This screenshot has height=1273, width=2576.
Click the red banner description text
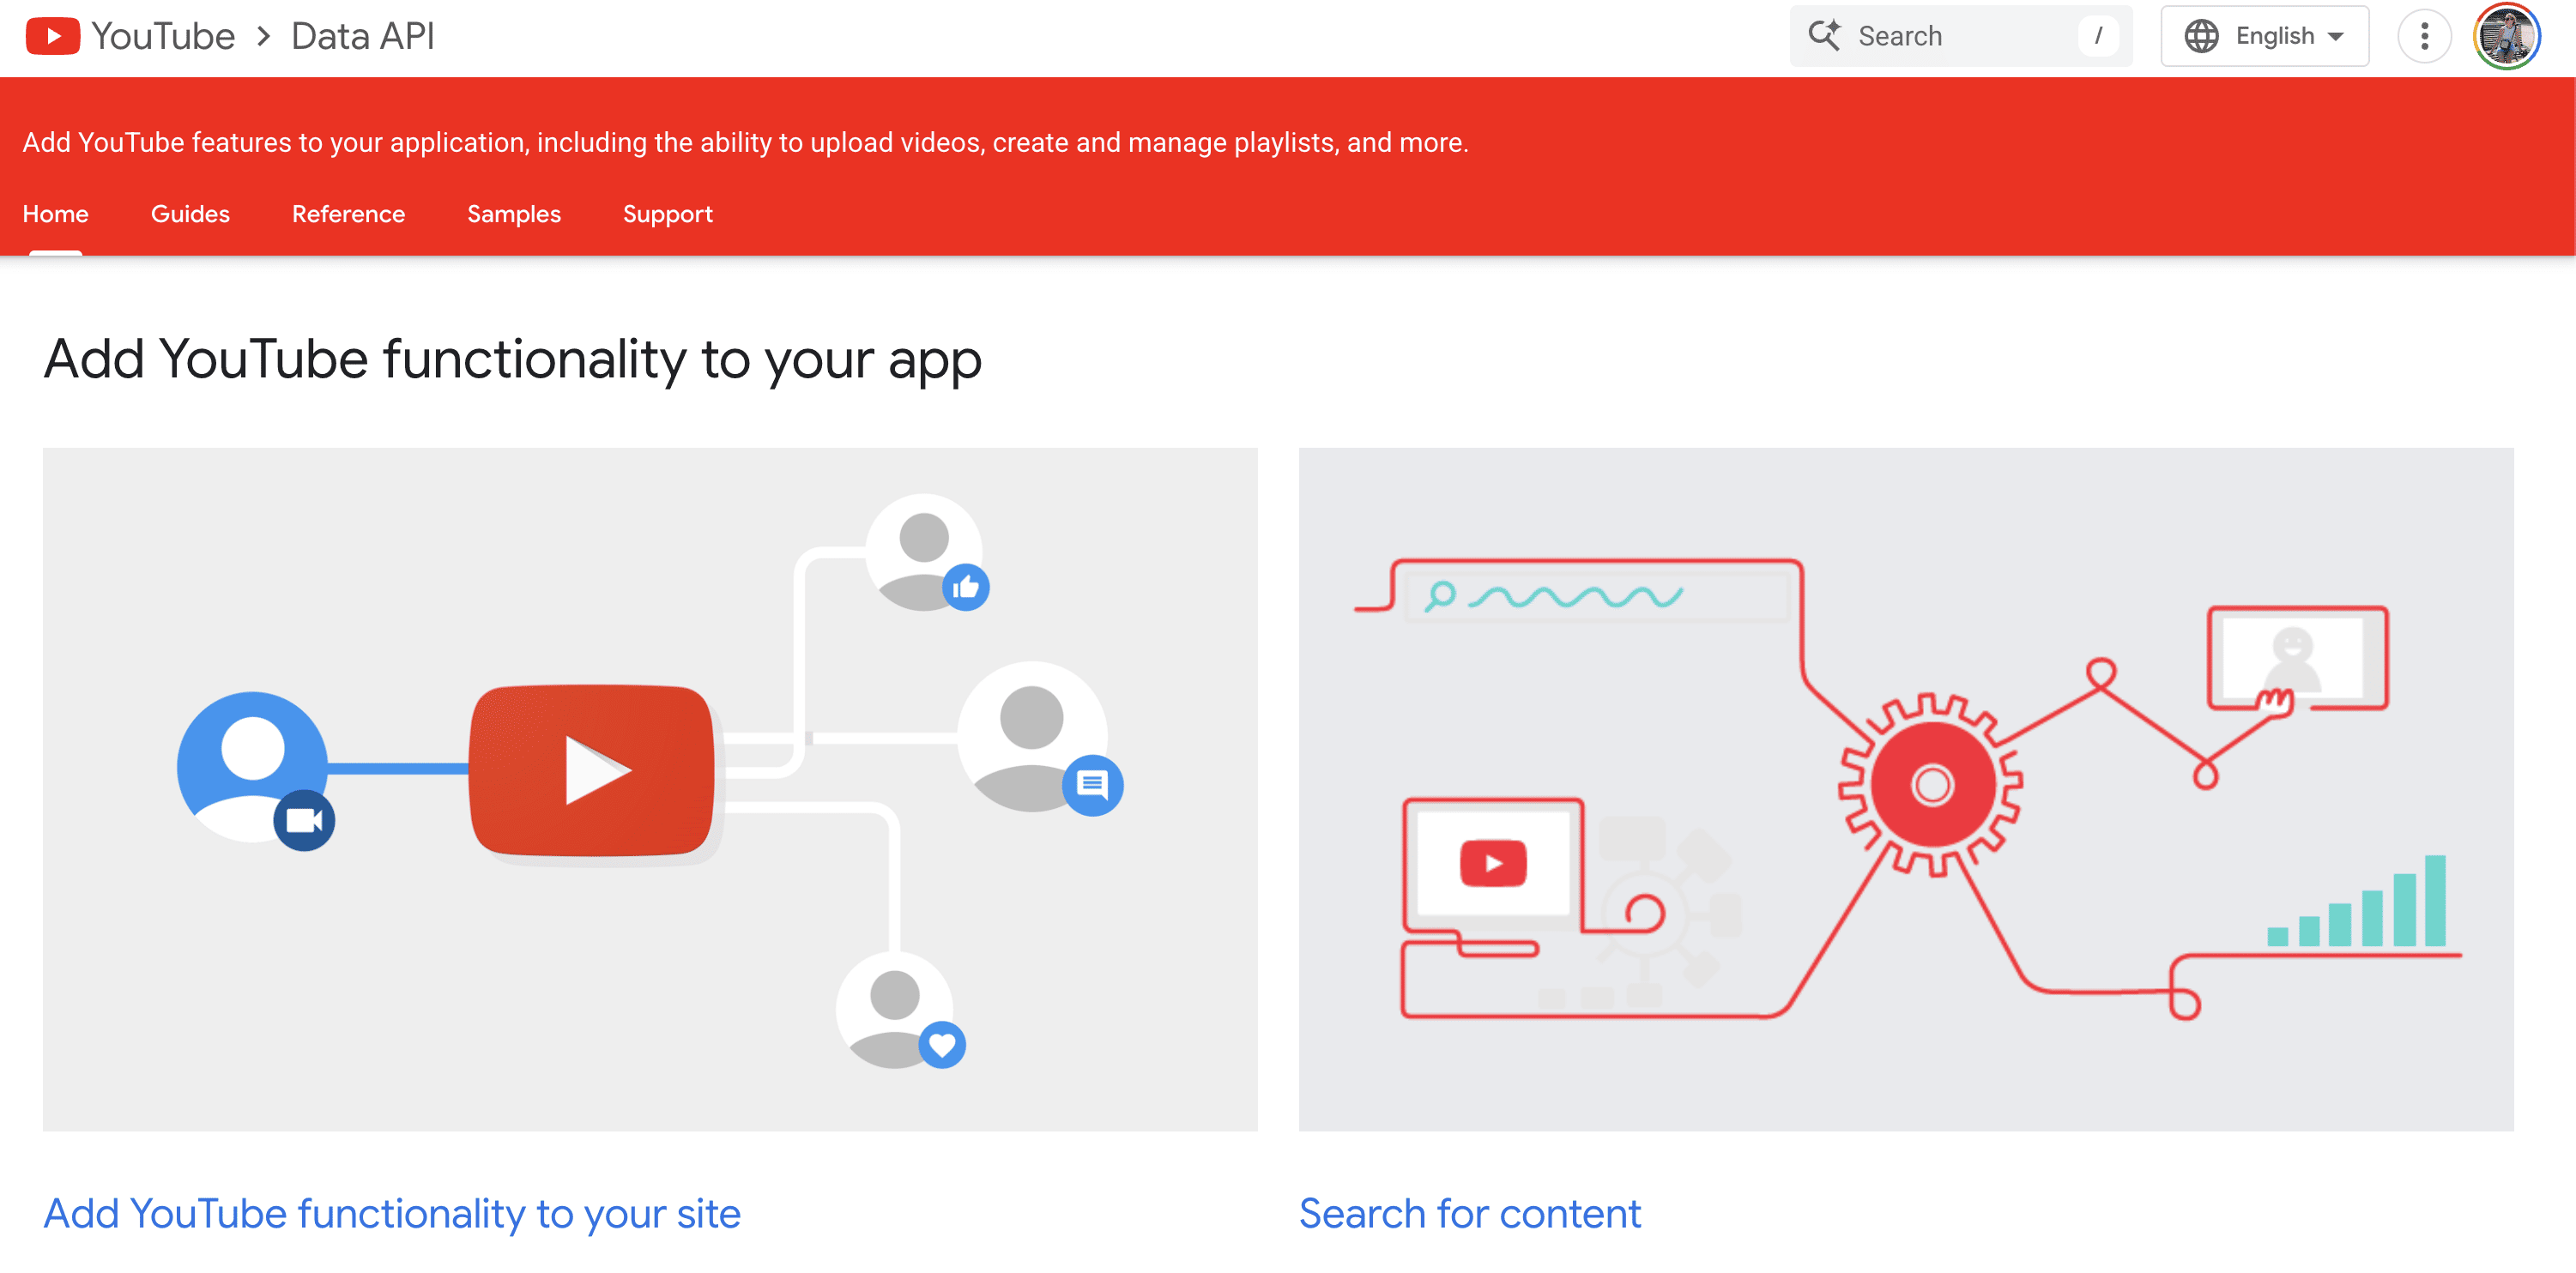[x=745, y=142]
